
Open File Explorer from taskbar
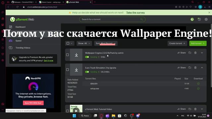tap(113, 116)
